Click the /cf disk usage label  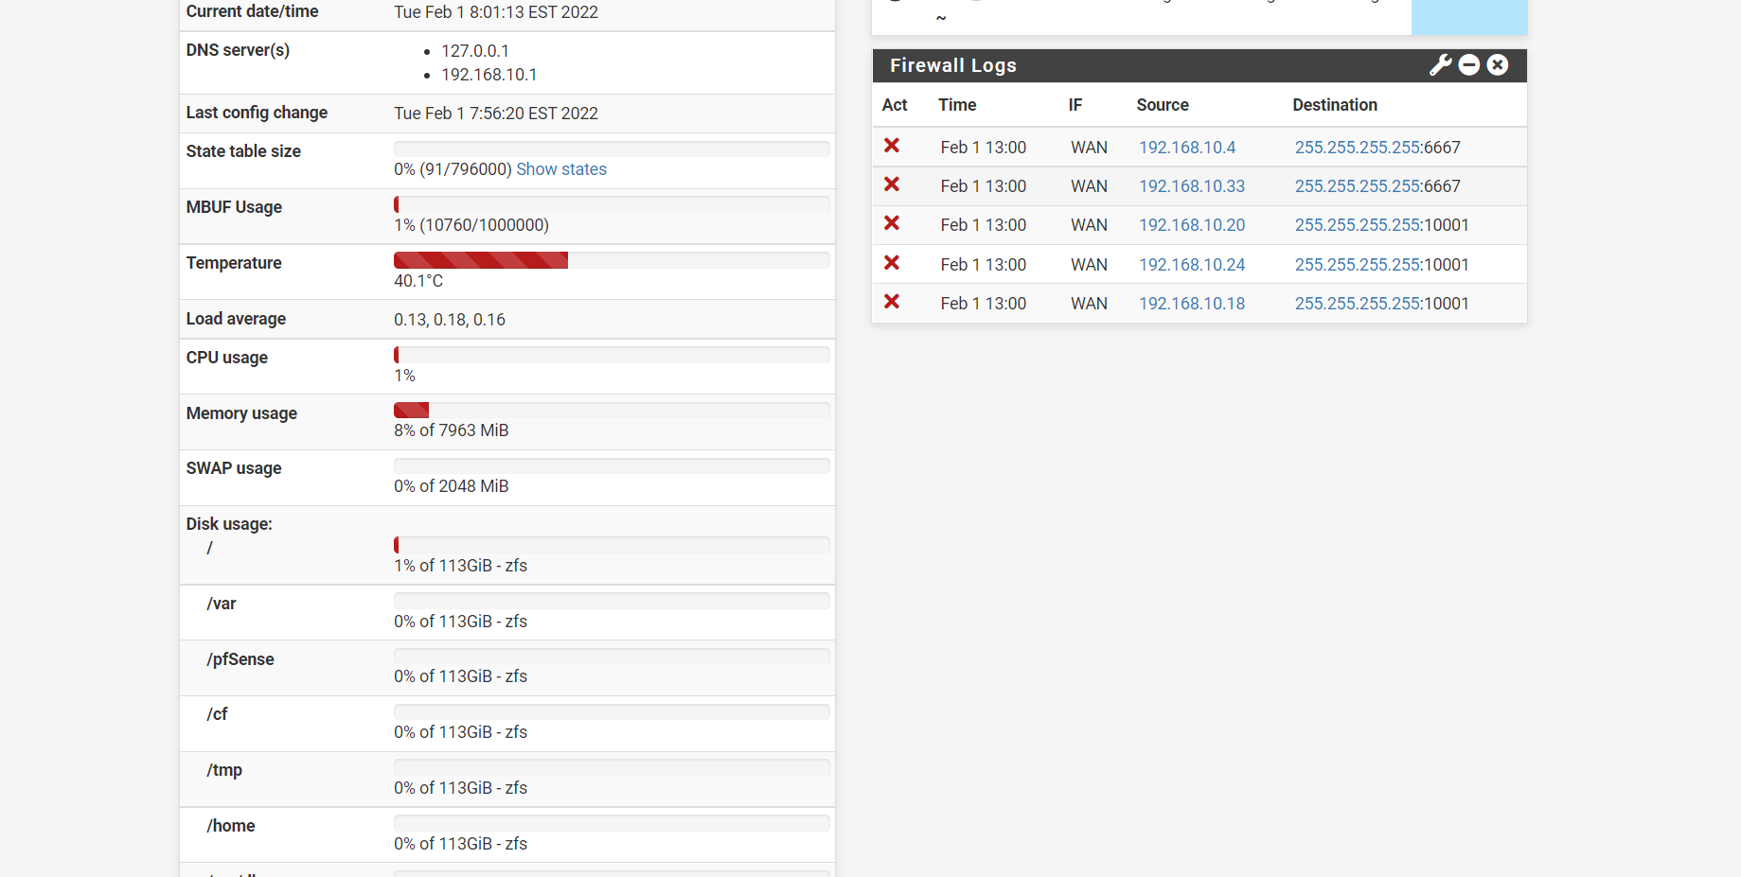[217, 714]
